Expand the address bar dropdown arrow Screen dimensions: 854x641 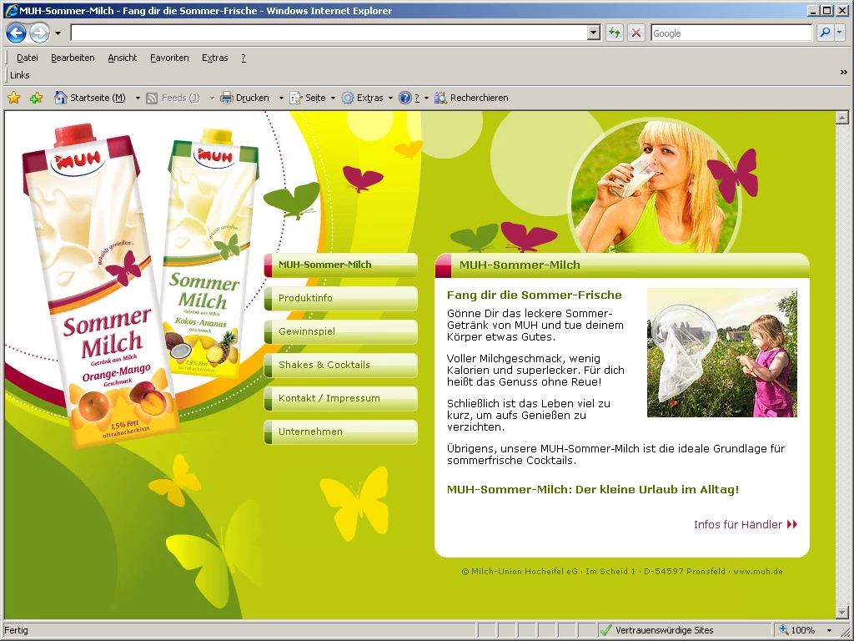pyautogui.click(x=594, y=33)
